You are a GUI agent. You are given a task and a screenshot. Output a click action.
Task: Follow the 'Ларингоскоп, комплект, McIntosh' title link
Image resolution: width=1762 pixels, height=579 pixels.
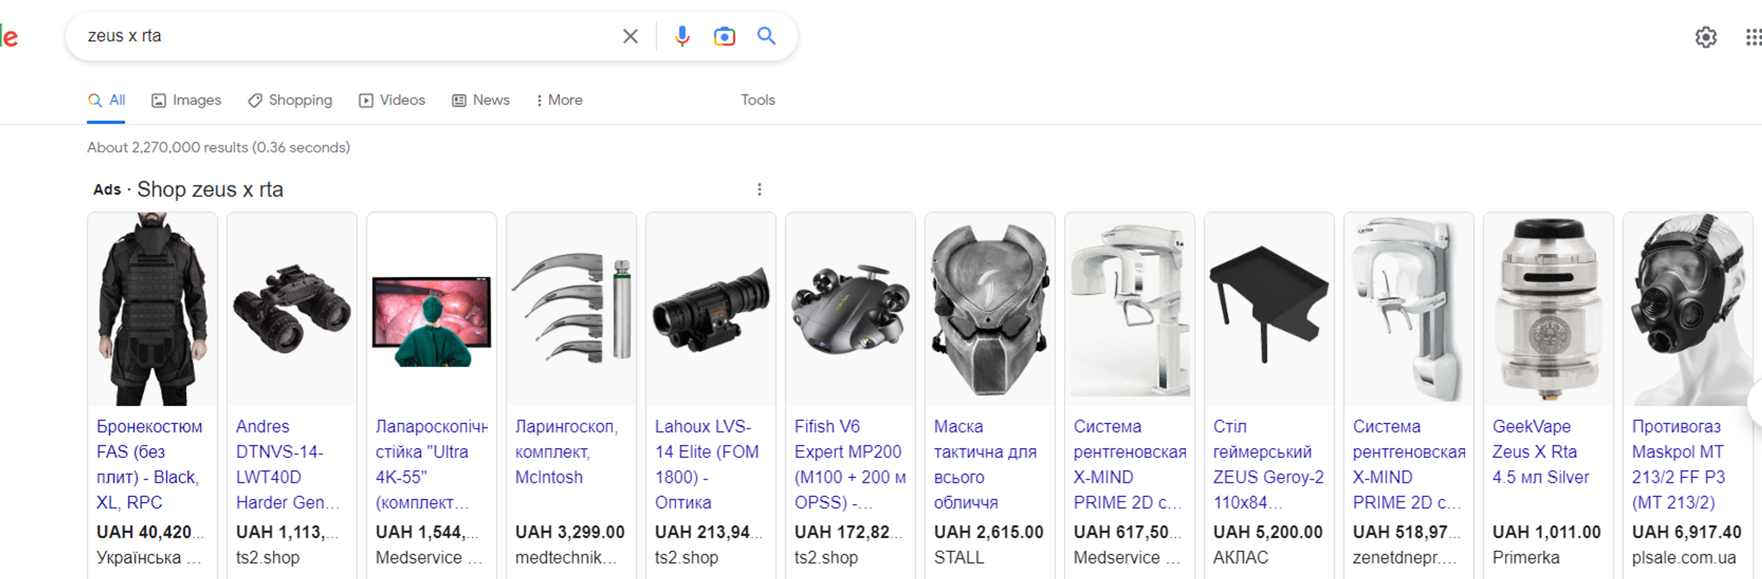(x=566, y=452)
